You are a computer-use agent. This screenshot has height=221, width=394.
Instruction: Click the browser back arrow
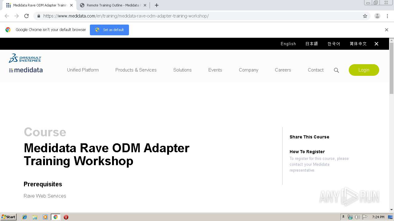(x=7, y=16)
